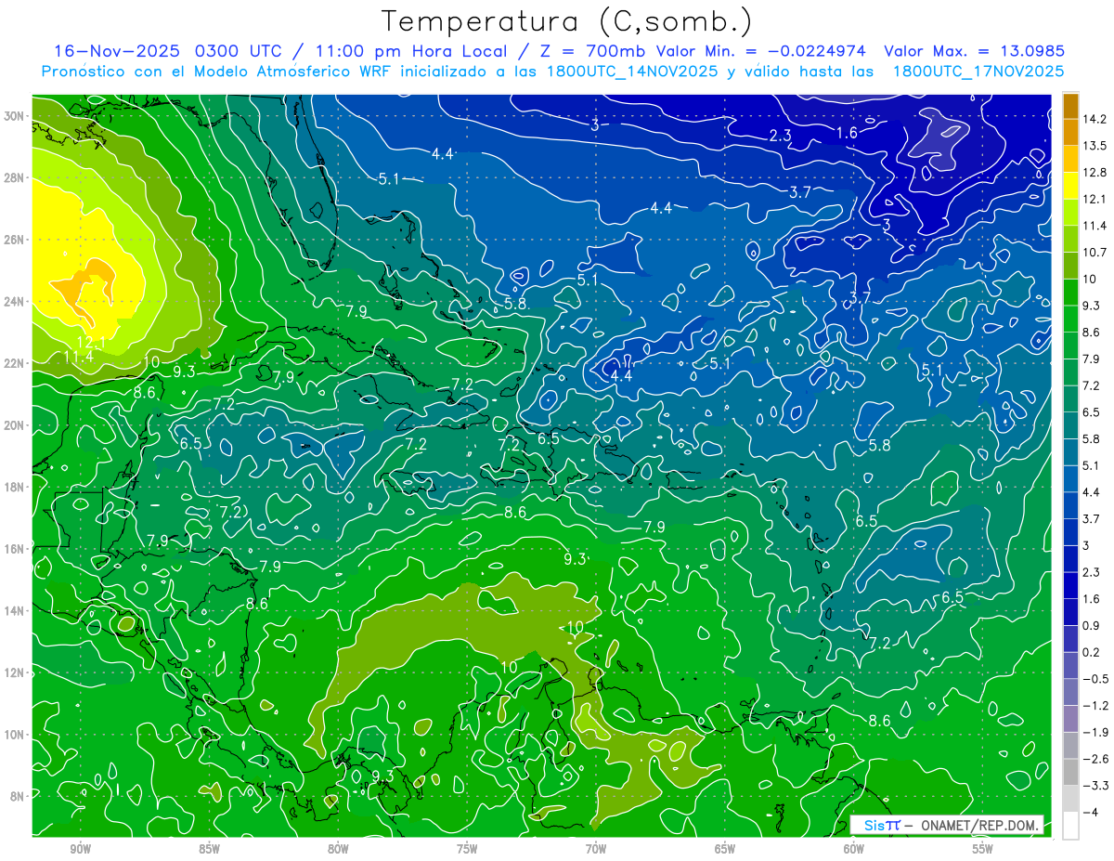Click the 24N latitude axis label

[x=14, y=301]
